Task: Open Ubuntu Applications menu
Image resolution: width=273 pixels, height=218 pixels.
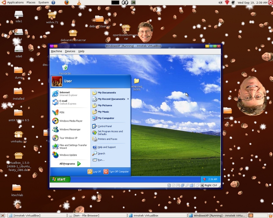Action: 13,2
